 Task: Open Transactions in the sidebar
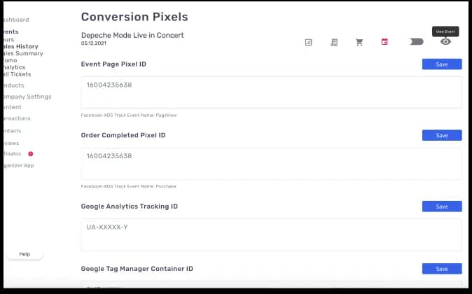point(17,118)
